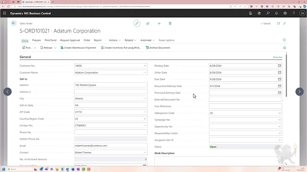Switch to the Report tab
This screenshot has width=307, height=172.
tap(98, 40)
